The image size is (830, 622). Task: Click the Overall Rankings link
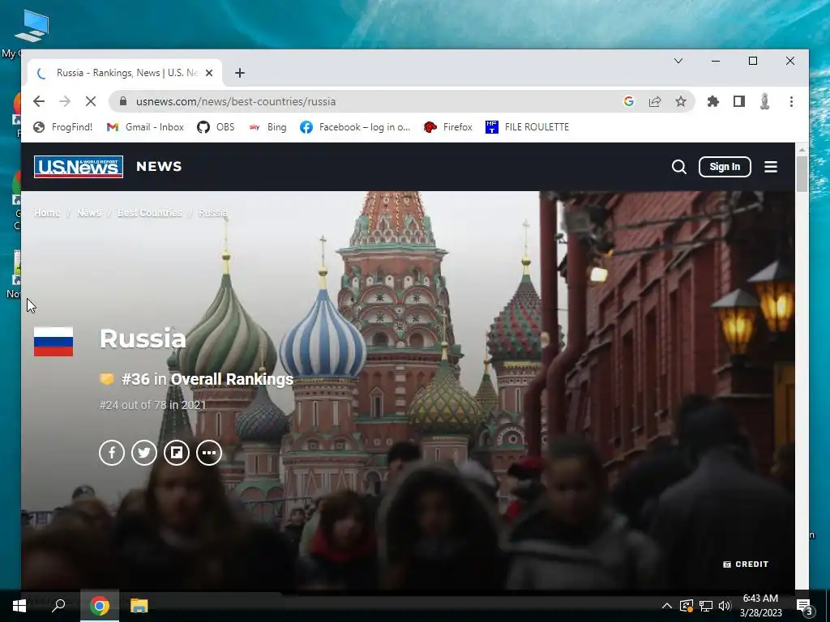tap(232, 379)
